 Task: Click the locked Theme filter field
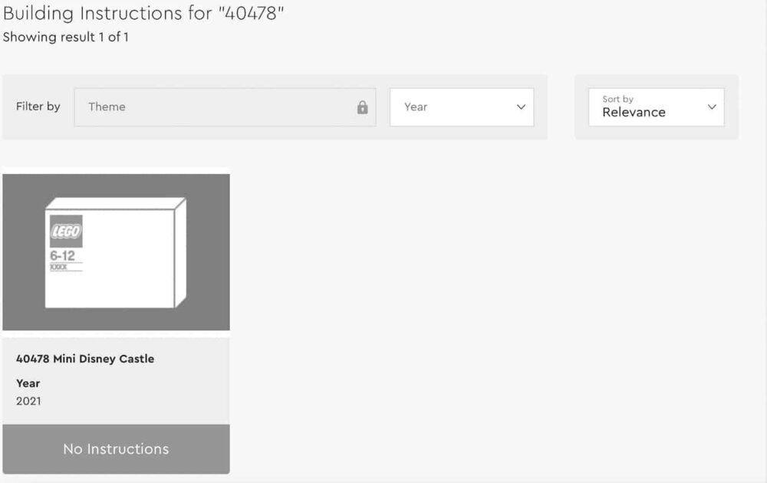225,107
